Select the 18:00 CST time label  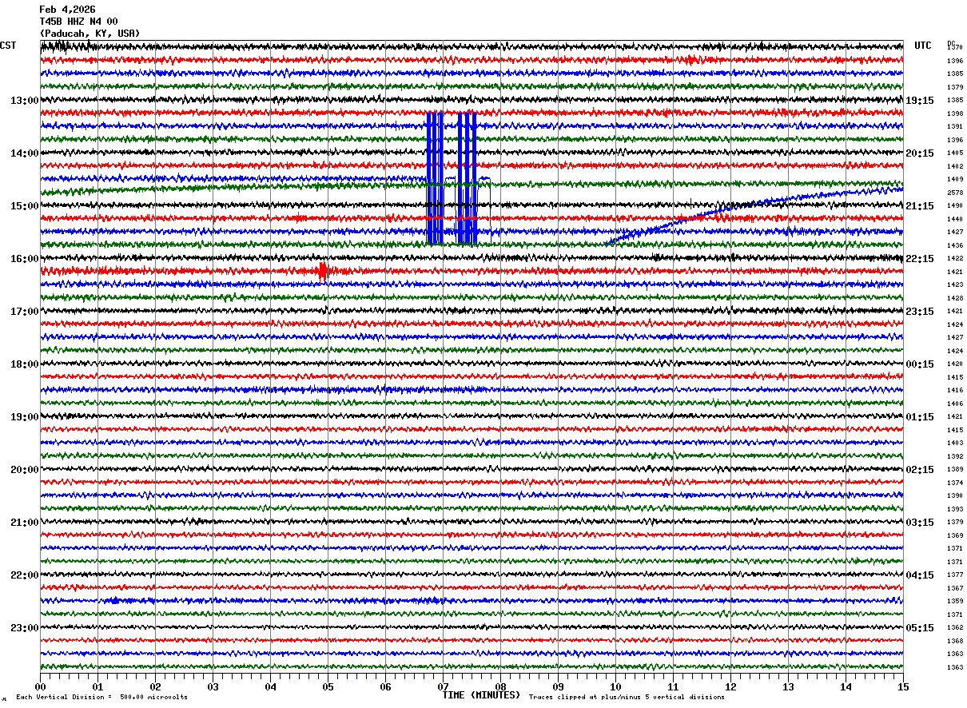[x=24, y=364]
